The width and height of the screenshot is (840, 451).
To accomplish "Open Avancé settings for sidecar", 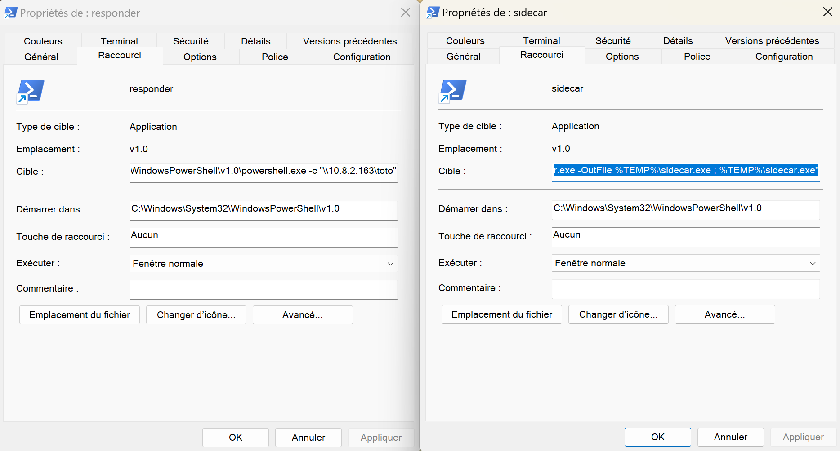I will point(725,314).
